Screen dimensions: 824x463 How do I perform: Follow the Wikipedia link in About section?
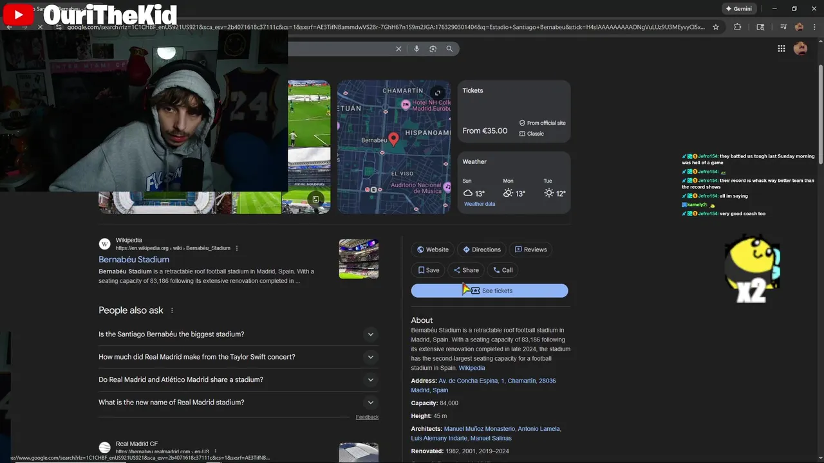click(472, 368)
